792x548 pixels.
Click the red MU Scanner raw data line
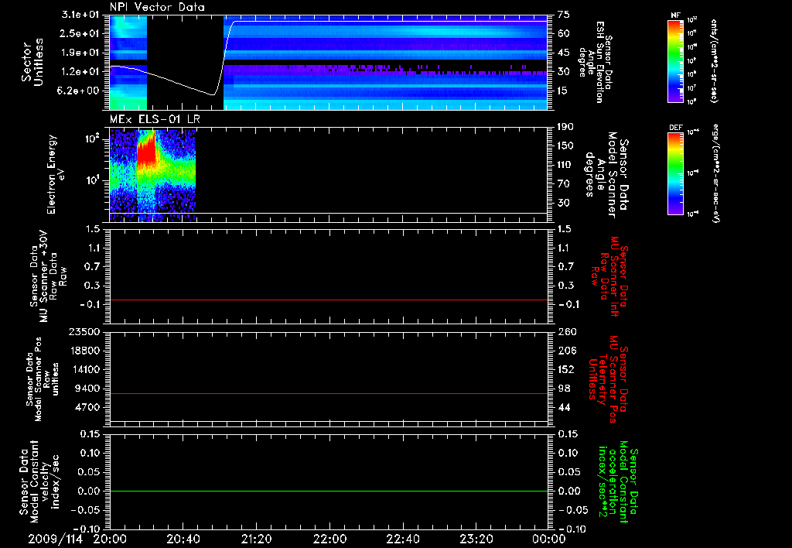tap(329, 300)
